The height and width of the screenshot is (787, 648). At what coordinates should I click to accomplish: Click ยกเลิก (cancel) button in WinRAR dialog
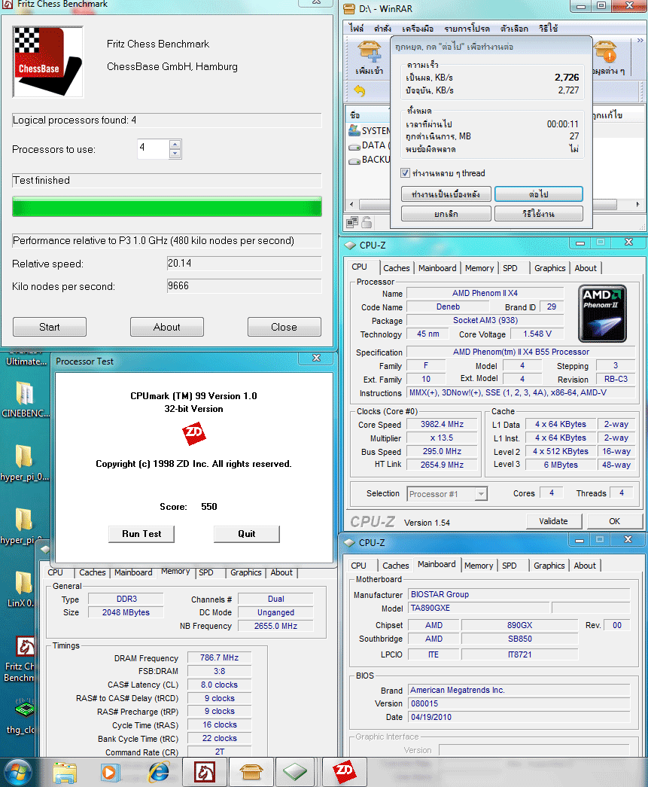[x=446, y=214]
